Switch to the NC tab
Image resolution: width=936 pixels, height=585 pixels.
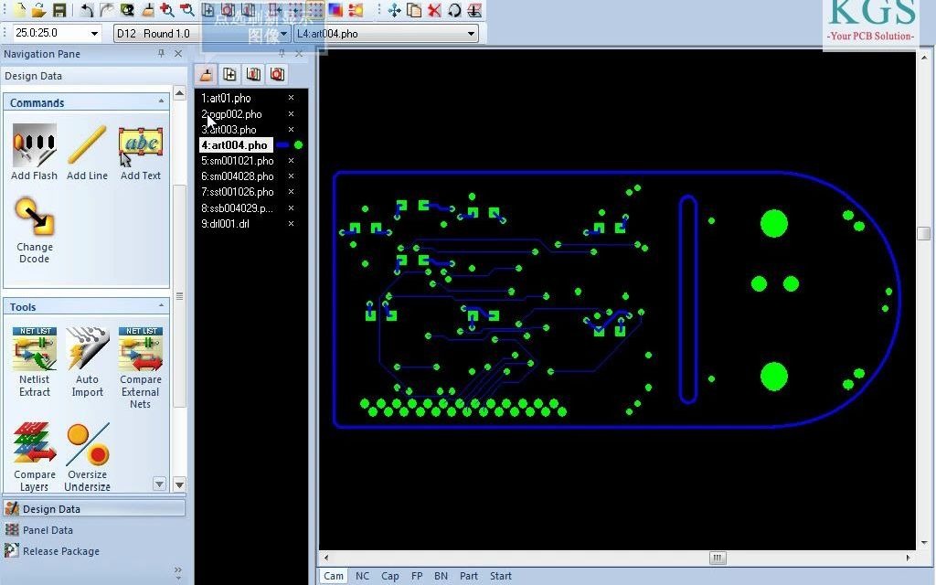pos(362,576)
